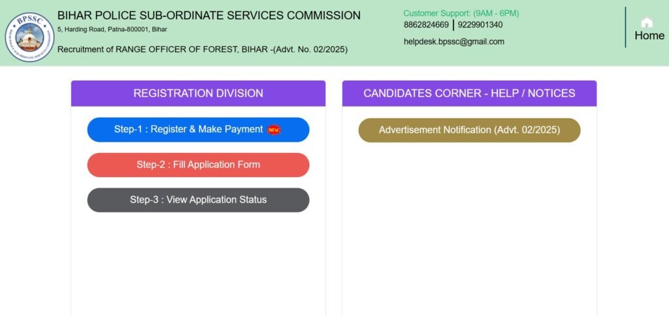Click Customer Support hours text
The height and width of the screenshot is (315, 669).
click(461, 14)
